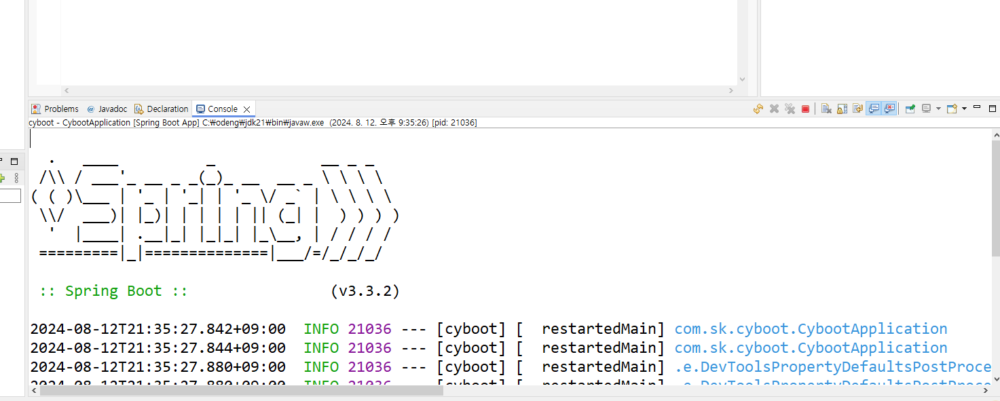Click editor vertical scrollbar down arrow
1000x401 pixels.
tap(742, 79)
